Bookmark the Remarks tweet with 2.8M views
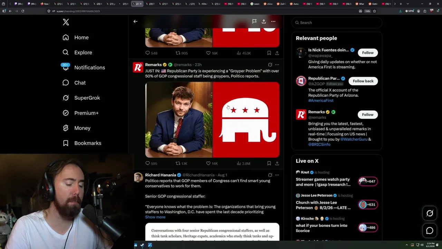Image resolution: width=442 pixels, height=249 pixels. (269, 163)
